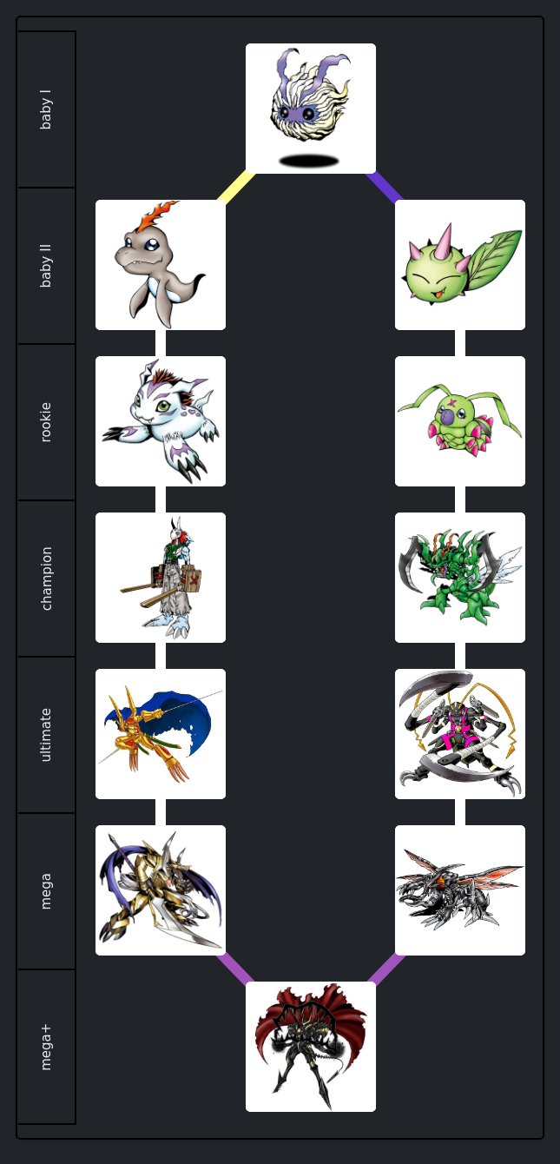The height and width of the screenshot is (1164, 560).
Task: Click the rookie stage label
Action: coord(46,422)
